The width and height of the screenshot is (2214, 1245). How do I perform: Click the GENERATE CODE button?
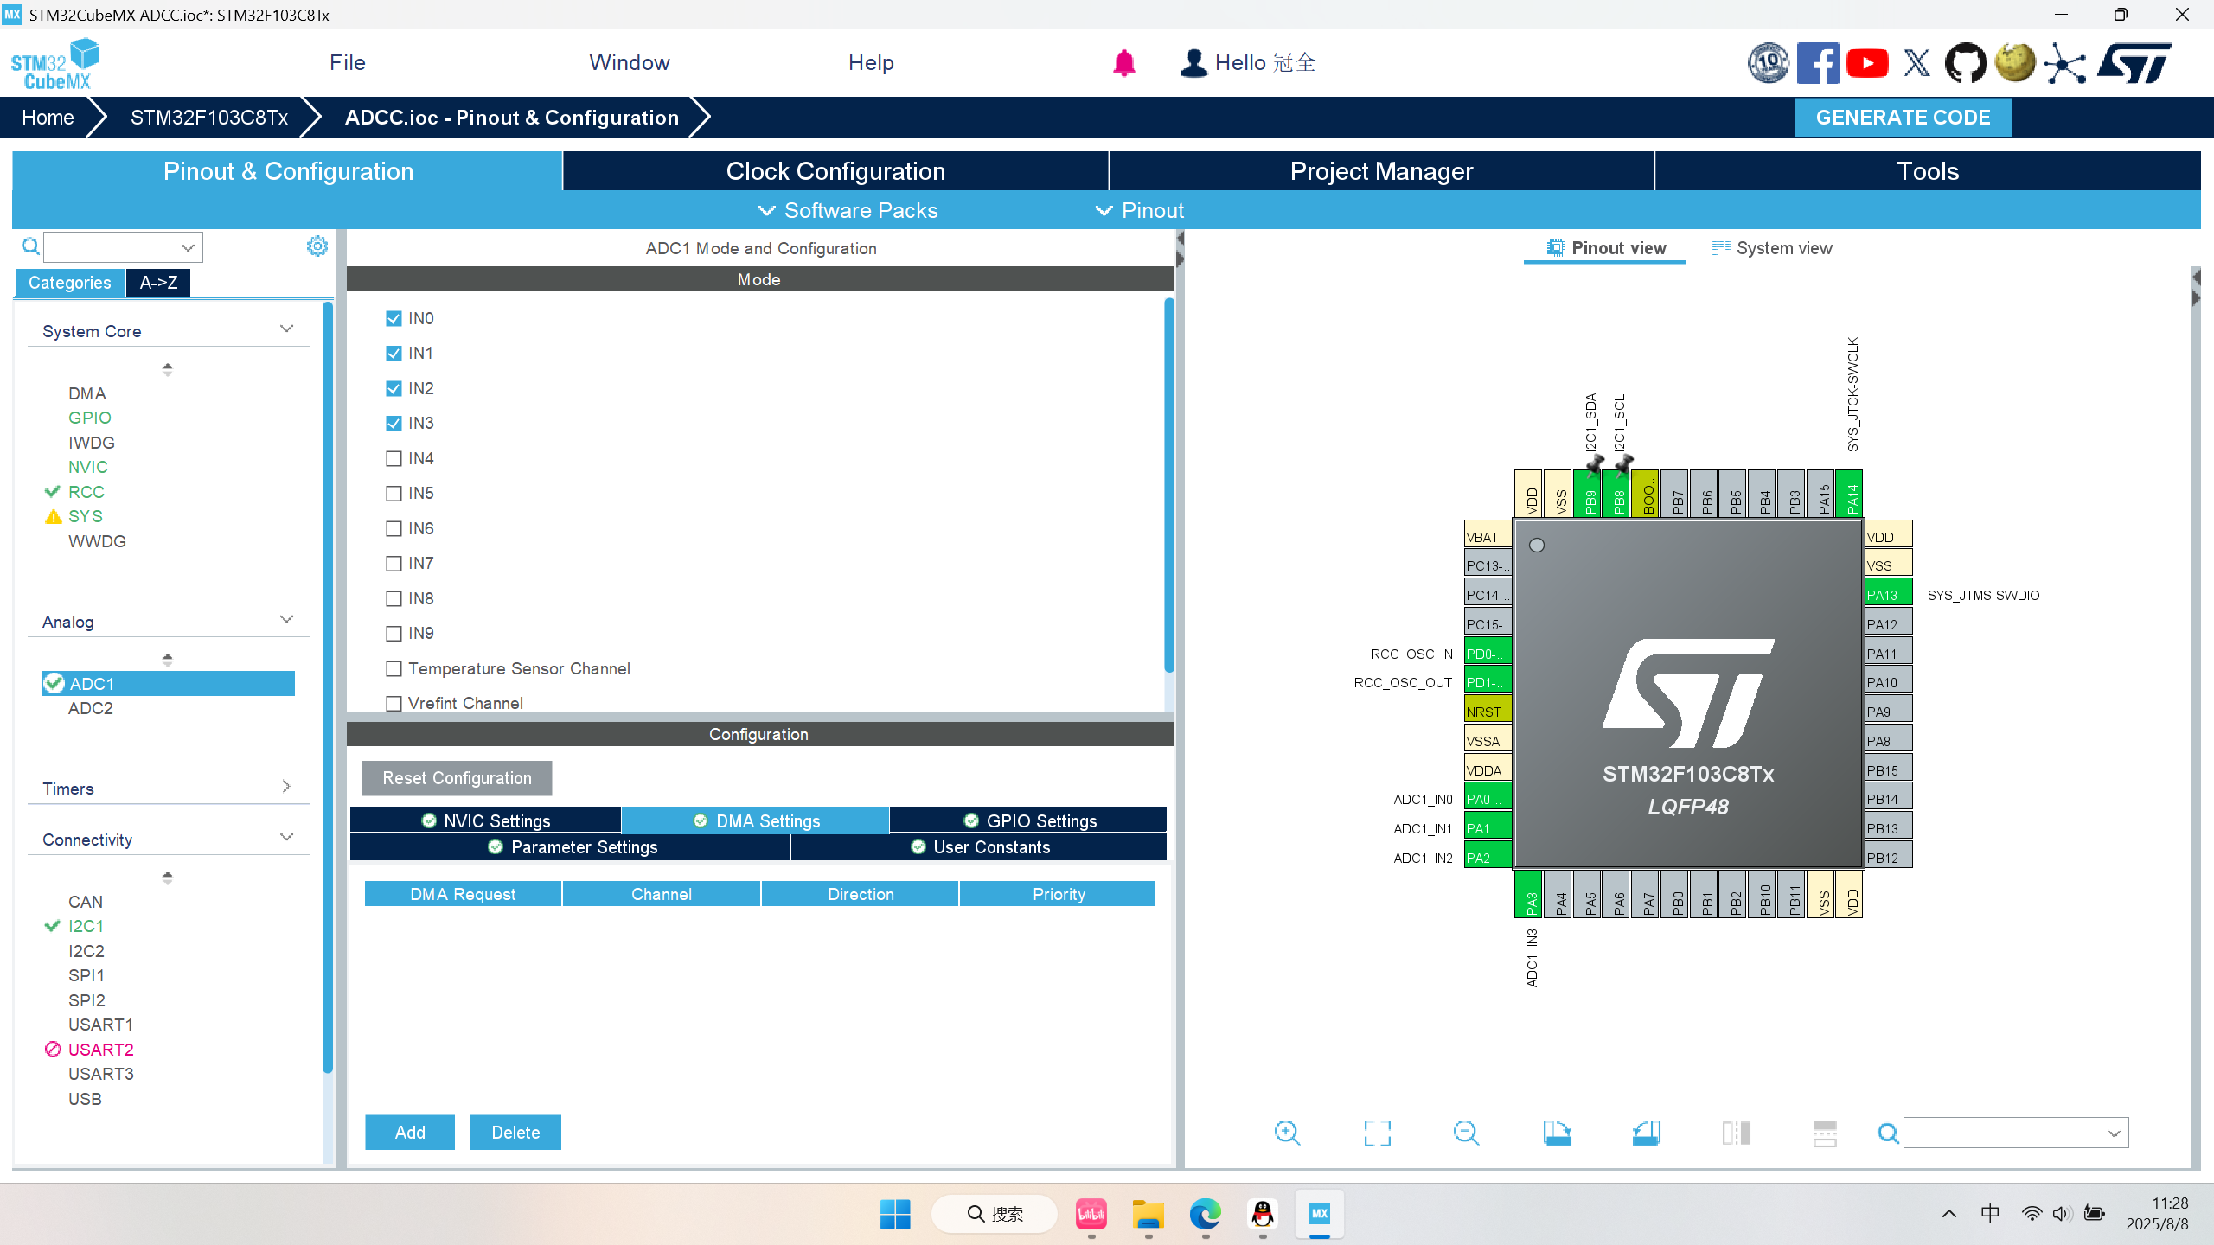(1903, 117)
